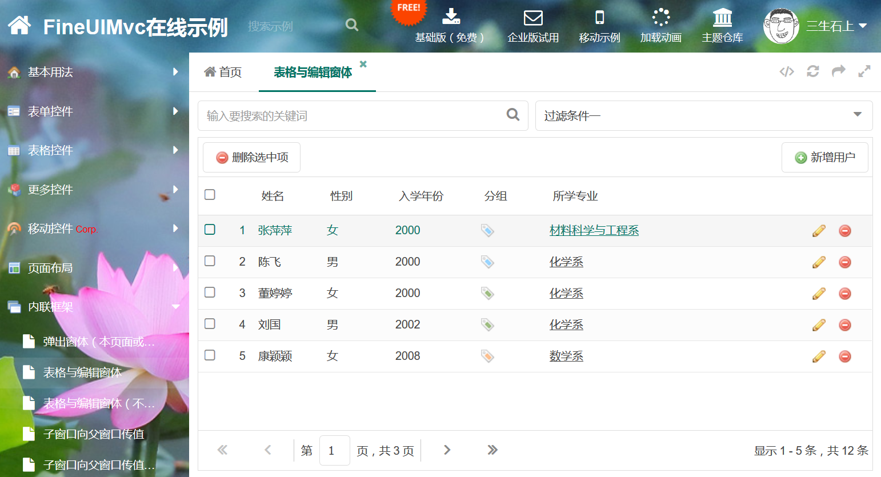Toggle the select-all header checkbox
881x477 pixels.
(x=210, y=195)
